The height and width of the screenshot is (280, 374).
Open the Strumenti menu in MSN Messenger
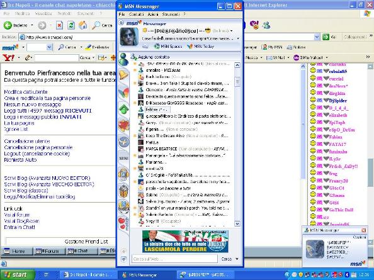(x=171, y=14)
